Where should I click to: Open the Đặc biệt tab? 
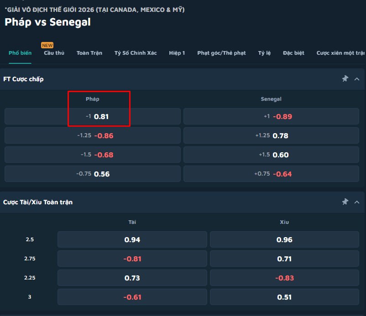coord(293,53)
